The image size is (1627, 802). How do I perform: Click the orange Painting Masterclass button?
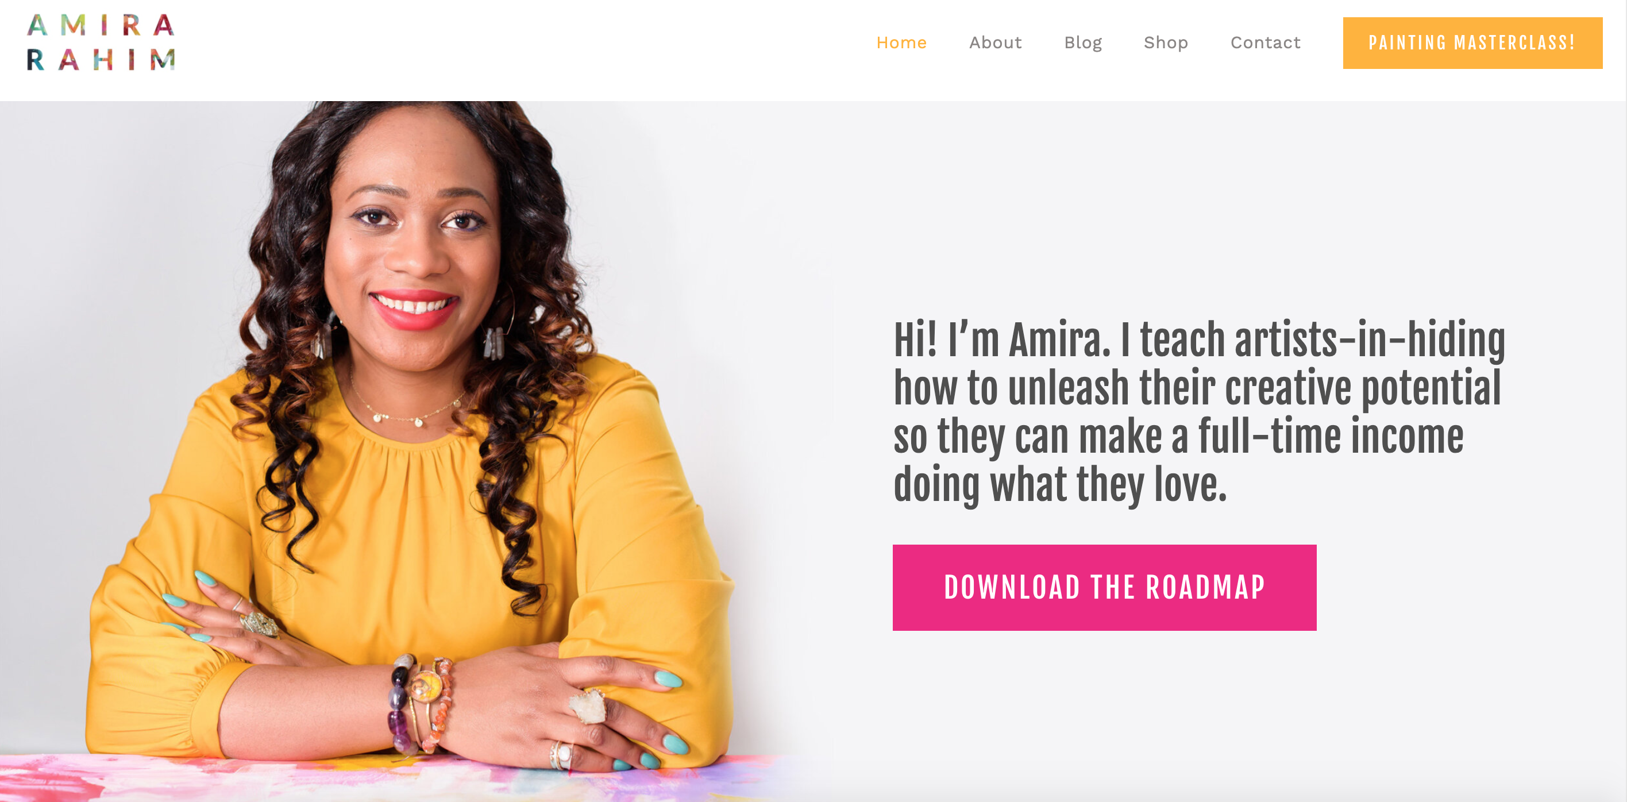pos(1472,43)
